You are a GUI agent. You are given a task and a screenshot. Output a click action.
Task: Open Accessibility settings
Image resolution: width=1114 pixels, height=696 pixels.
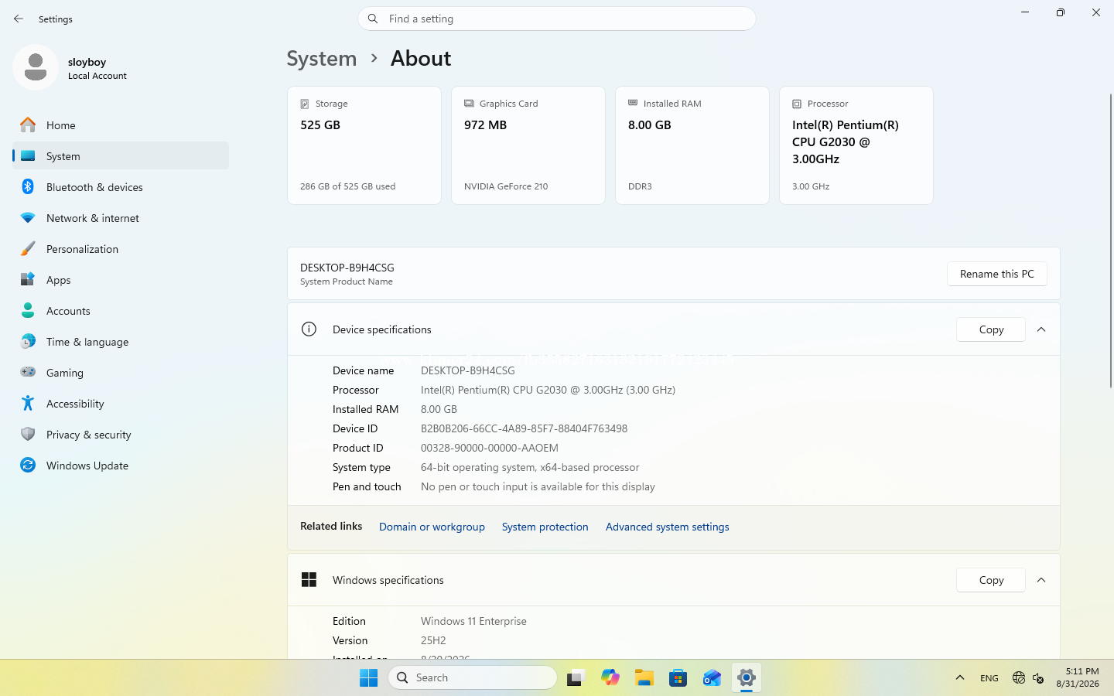click(121, 404)
